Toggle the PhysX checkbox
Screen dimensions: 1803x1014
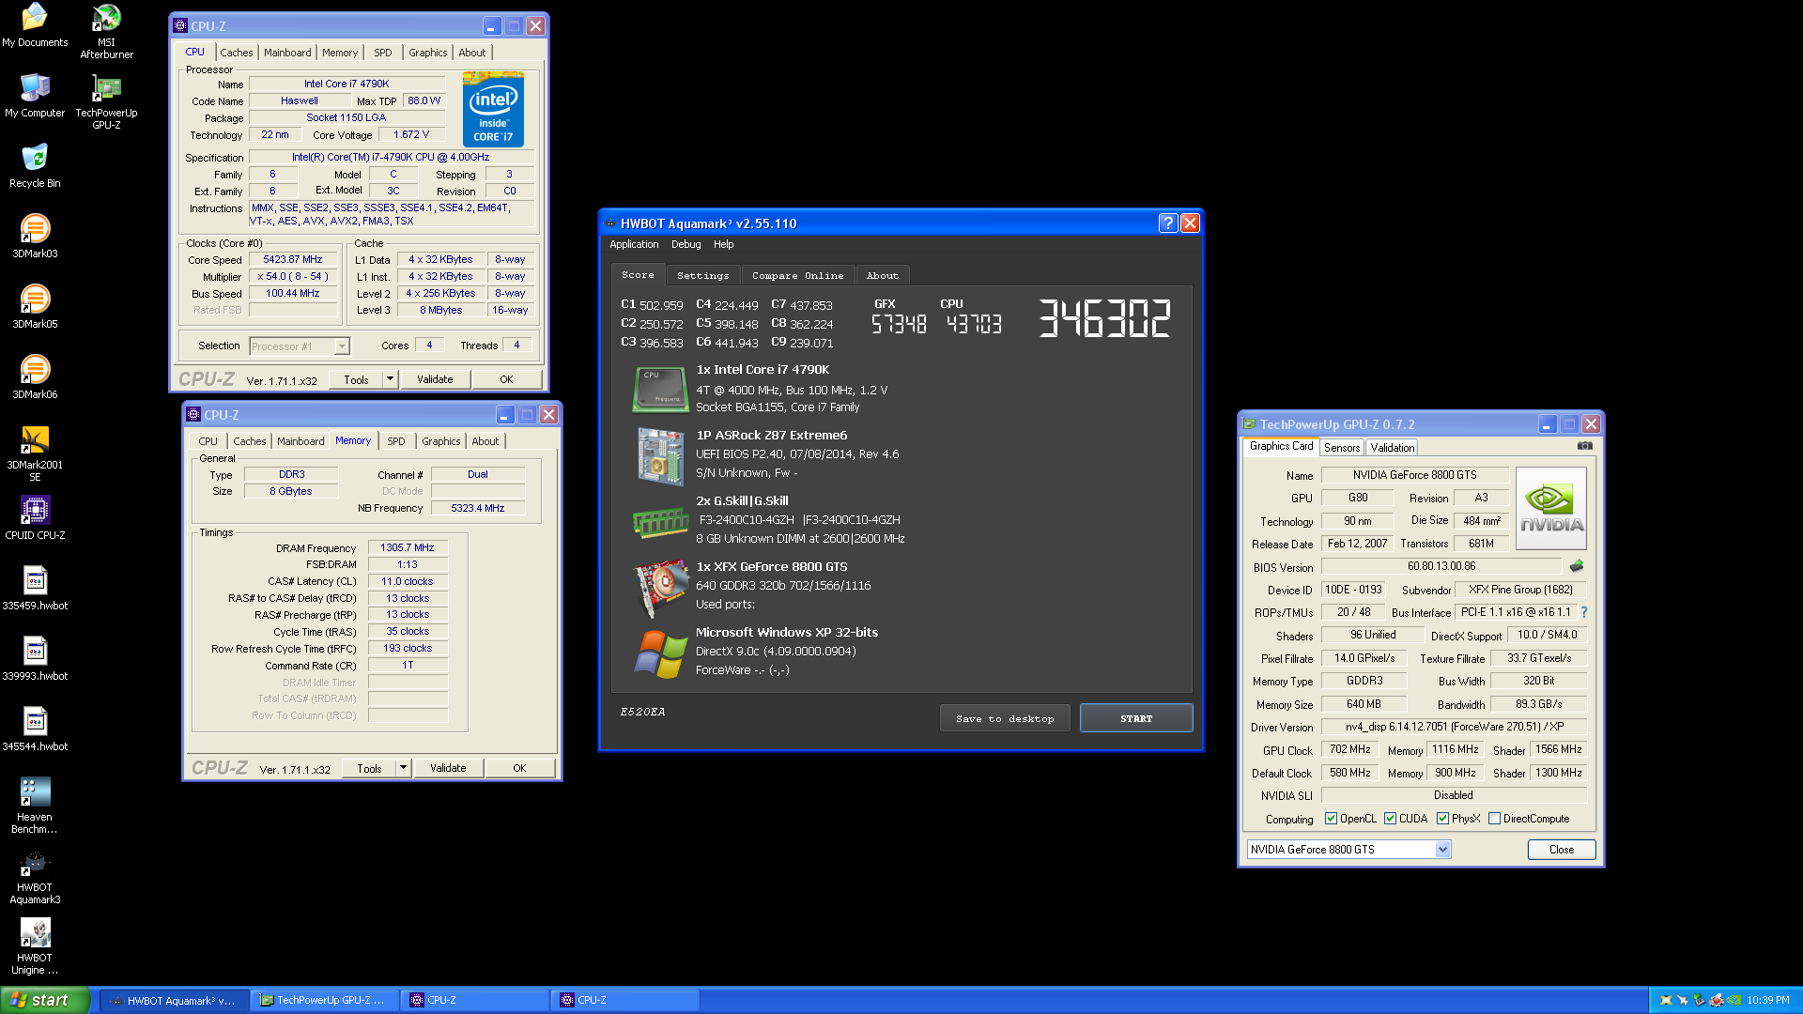pyautogui.click(x=1442, y=819)
